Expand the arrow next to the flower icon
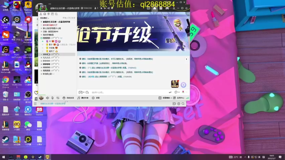 [186, 92]
